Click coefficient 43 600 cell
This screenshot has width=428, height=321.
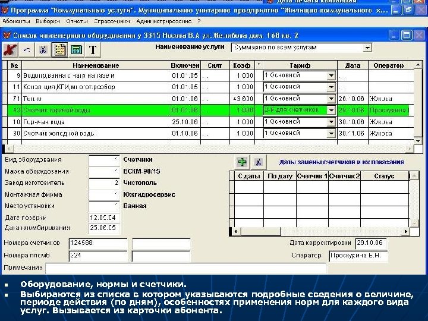click(x=243, y=99)
